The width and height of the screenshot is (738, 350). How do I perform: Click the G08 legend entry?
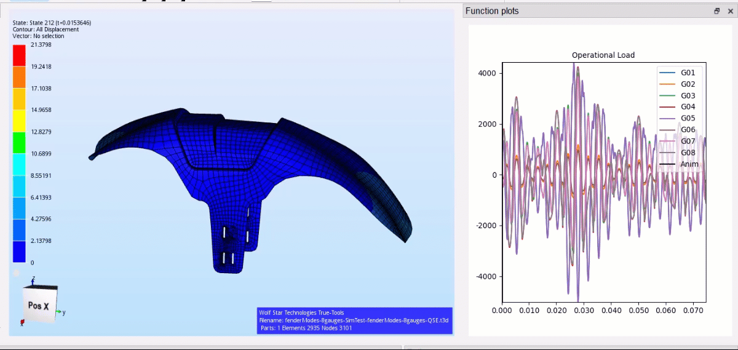click(x=678, y=153)
